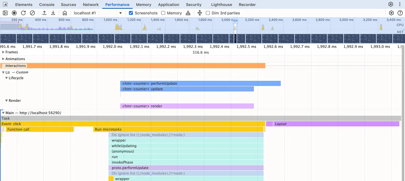Start recording with the record button

[14, 13]
